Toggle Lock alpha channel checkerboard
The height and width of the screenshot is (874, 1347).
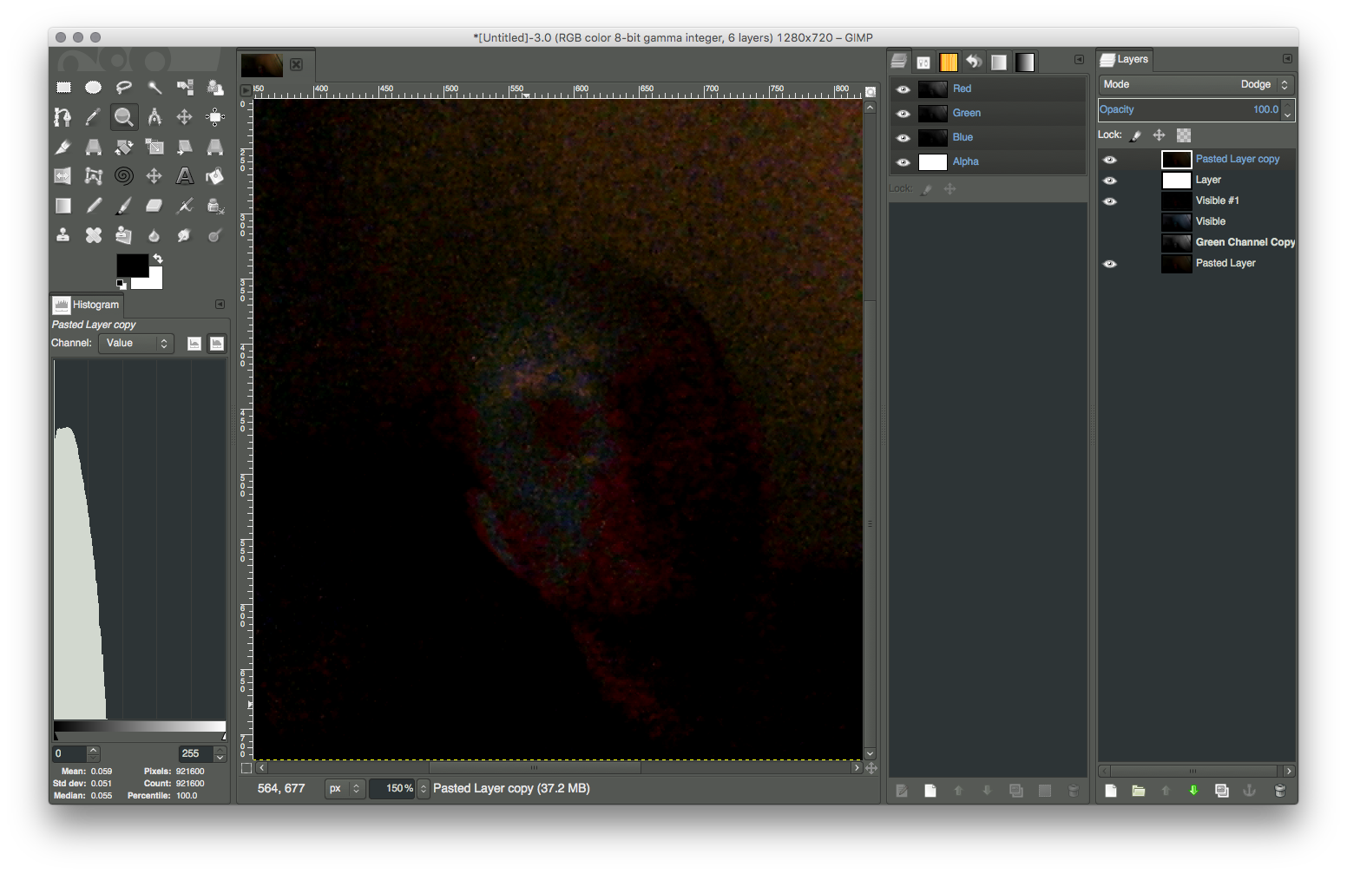click(x=1184, y=135)
